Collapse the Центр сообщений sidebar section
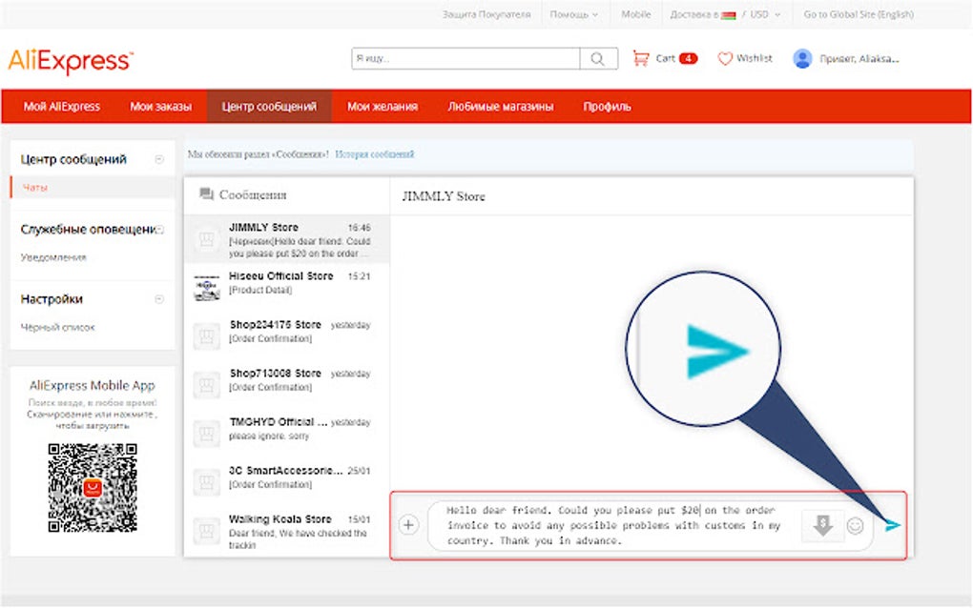This screenshot has height=608, width=973. (159, 159)
